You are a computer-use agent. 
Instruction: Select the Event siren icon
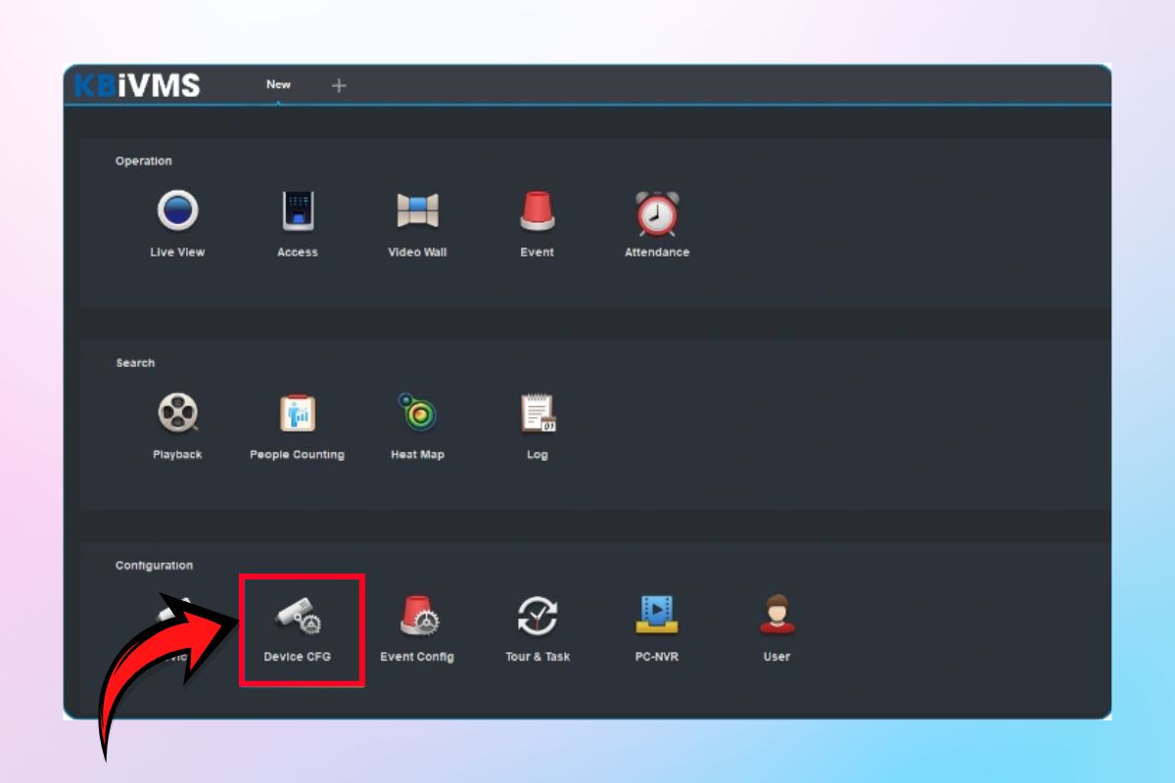[537, 211]
